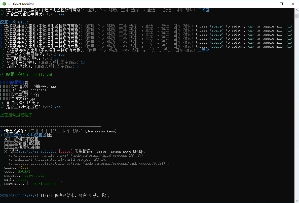Click the No answer for 是否配置推送通知

(x=56, y=59)
